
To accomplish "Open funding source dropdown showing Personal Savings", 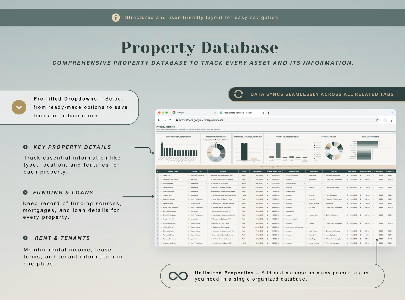I will (x=305, y=183).
